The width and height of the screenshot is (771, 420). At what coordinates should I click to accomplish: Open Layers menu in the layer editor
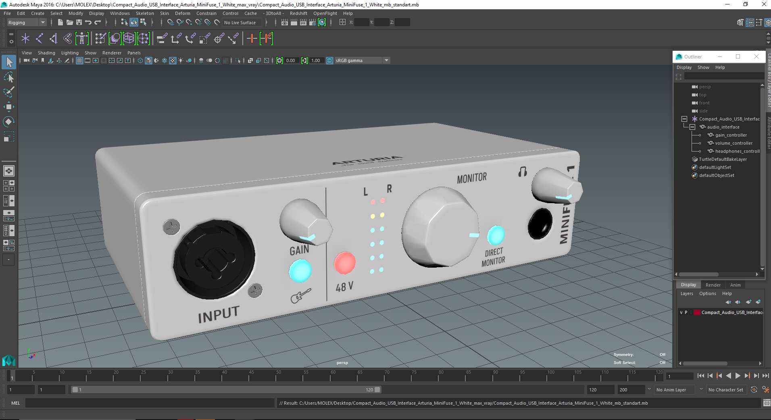point(687,293)
